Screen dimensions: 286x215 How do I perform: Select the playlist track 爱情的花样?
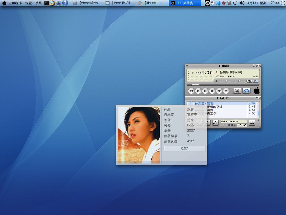[214, 107]
